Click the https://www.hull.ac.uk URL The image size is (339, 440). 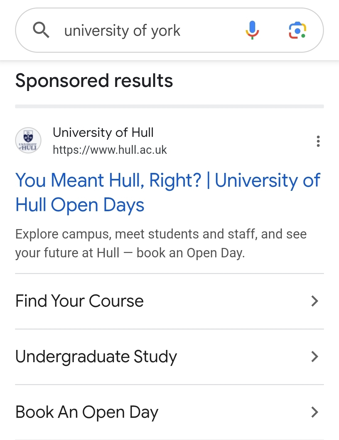coord(110,150)
